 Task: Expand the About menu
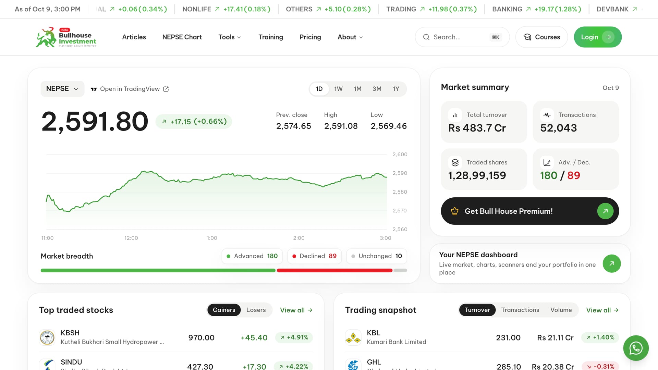coord(350,37)
